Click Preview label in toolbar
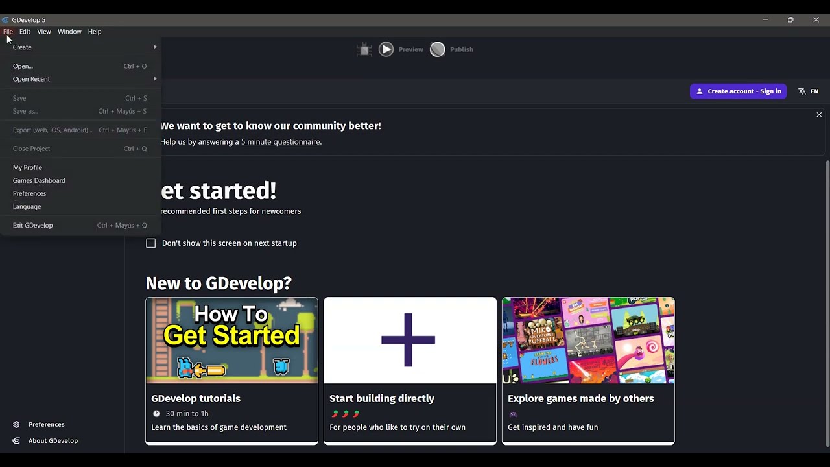This screenshot has width=830, height=467. click(x=410, y=49)
